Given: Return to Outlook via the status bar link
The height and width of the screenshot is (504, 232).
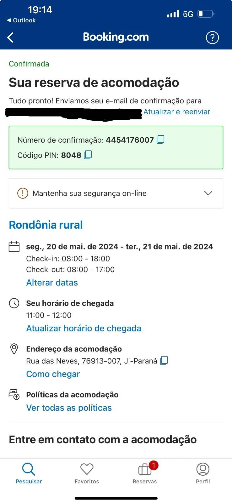Looking at the screenshot, I should [x=21, y=20].
